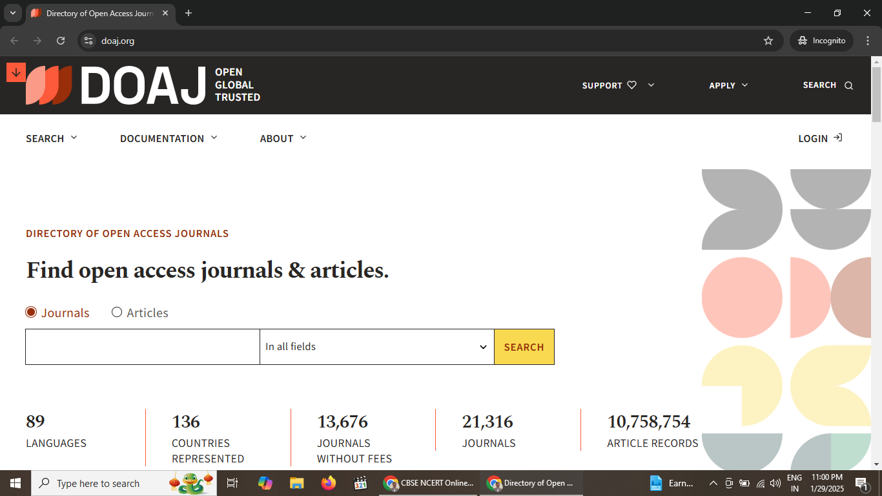The width and height of the screenshot is (882, 496).
Task: Click Task View icon in taskbar
Action: click(232, 483)
